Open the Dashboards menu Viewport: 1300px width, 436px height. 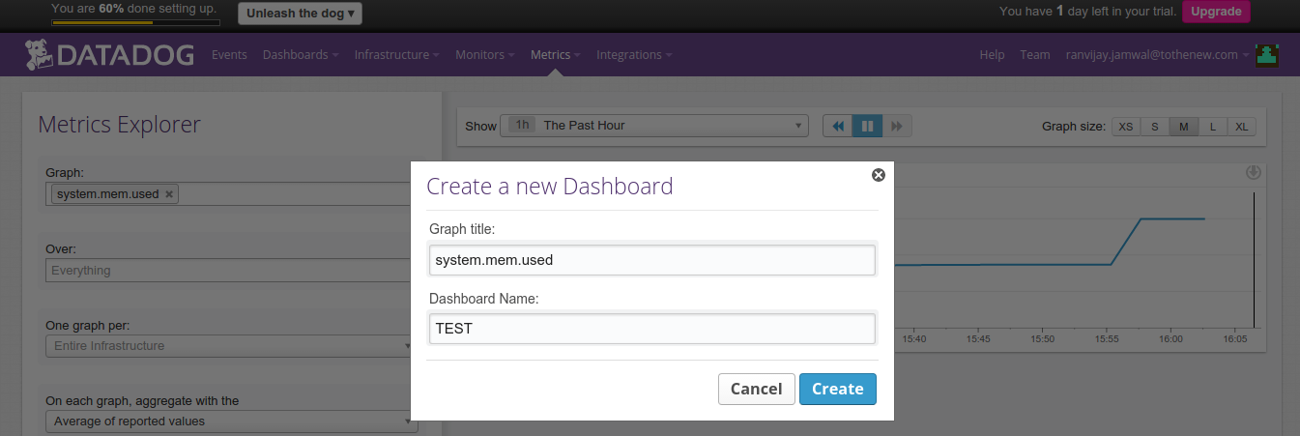(300, 55)
